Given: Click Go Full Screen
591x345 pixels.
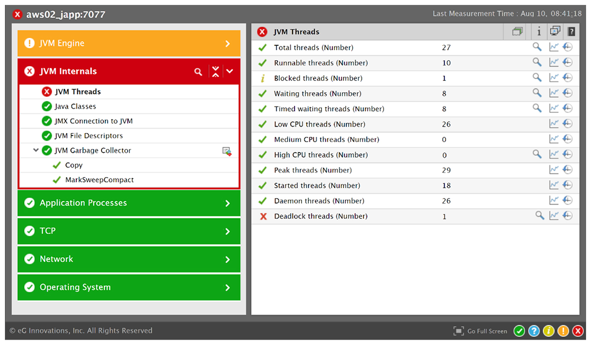Looking at the screenshot, I should (480, 331).
